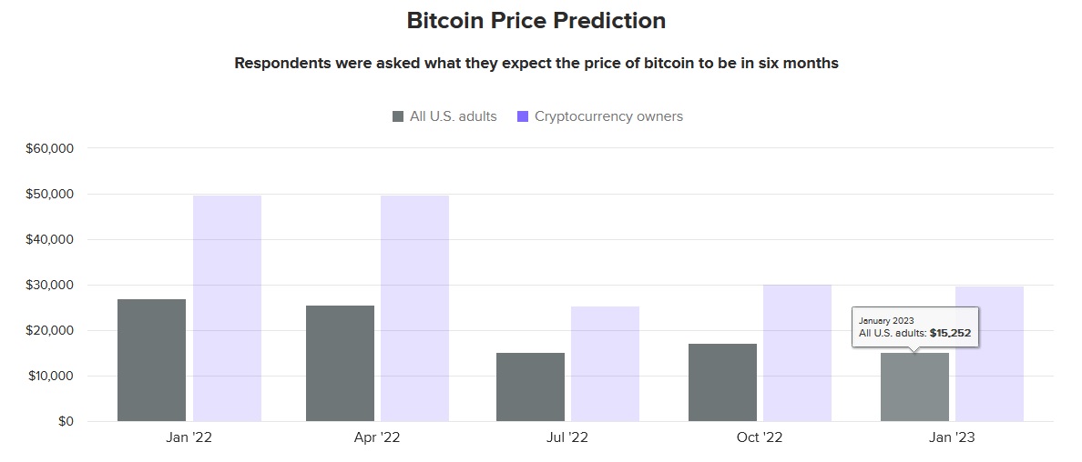1082x462 pixels.
Task: Click the Jul '22 axis label
Action: click(567, 437)
